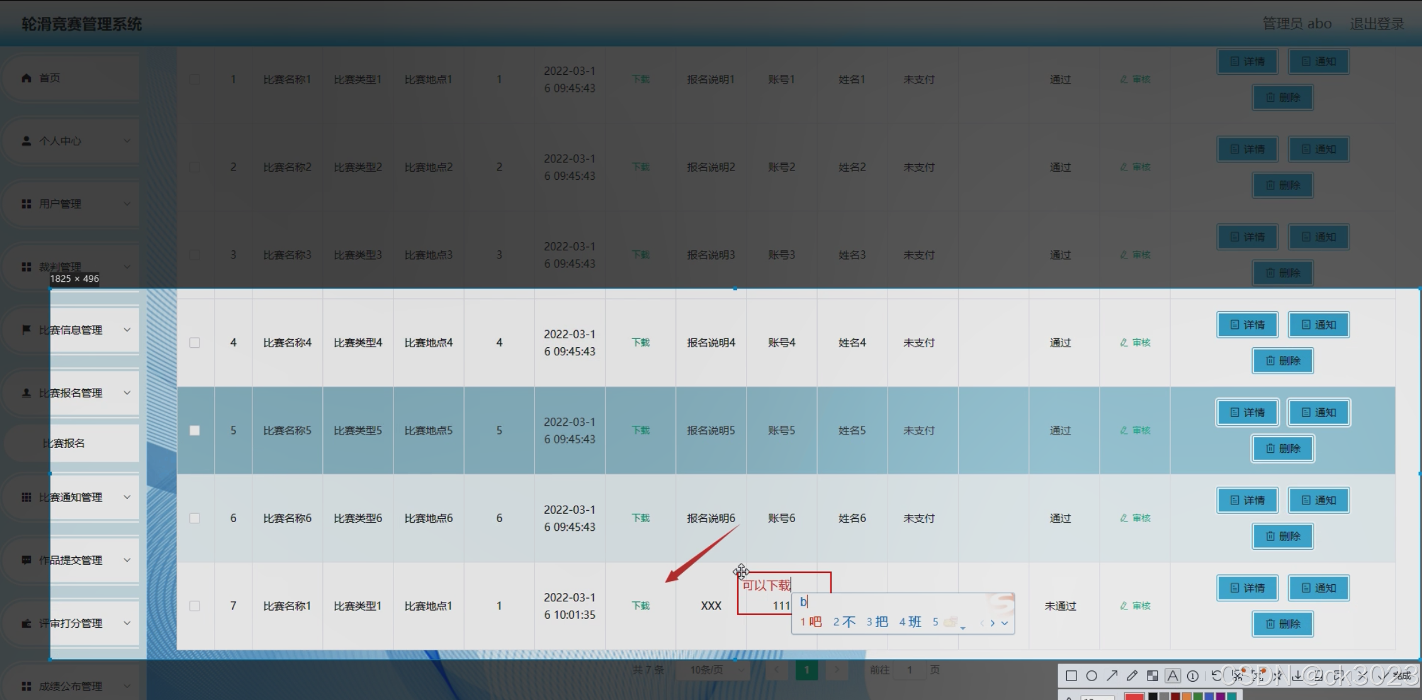This screenshot has height=700, width=1422.
Task: Open the 比赛报名 submenu item
Action: point(64,443)
